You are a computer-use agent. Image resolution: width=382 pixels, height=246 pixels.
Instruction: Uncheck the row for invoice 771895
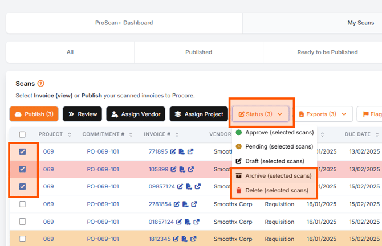pyautogui.click(x=22, y=151)
